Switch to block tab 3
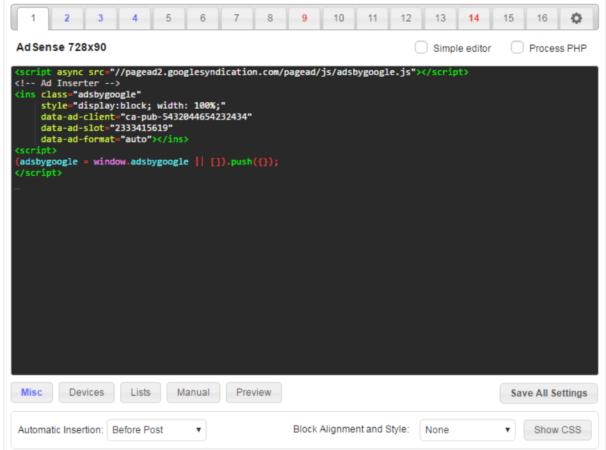The height and width of the screenshot is (450, 606). point(100,18)
